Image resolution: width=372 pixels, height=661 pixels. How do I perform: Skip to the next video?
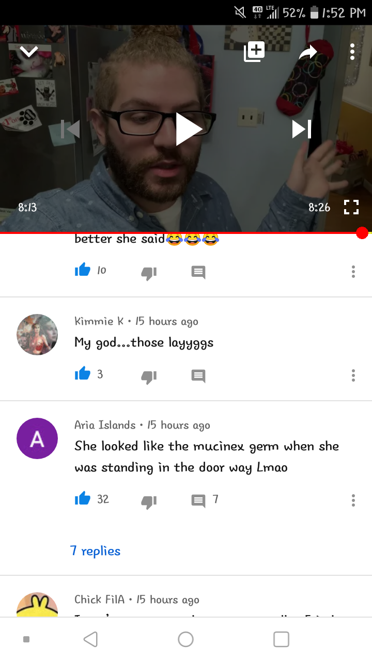[x=302, y=129]
